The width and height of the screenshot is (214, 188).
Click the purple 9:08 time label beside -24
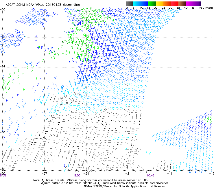(77, 176)
